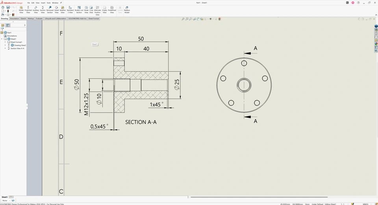Collapse the CommandManager ribbon chevron
Screen dimensions: 378x205
[376, 15]
